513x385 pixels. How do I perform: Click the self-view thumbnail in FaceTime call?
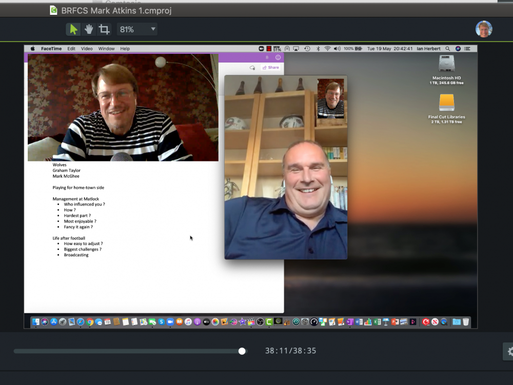(331, 98)
